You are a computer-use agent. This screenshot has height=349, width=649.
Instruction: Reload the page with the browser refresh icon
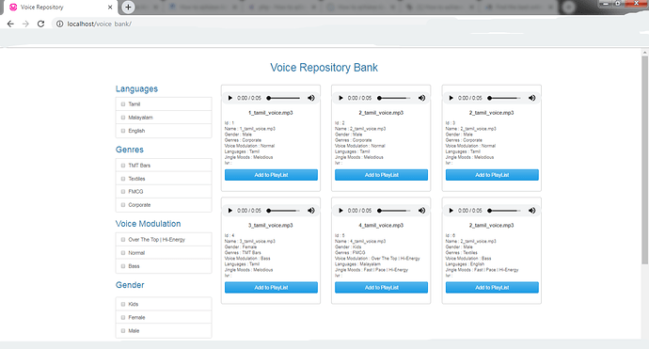40,24
